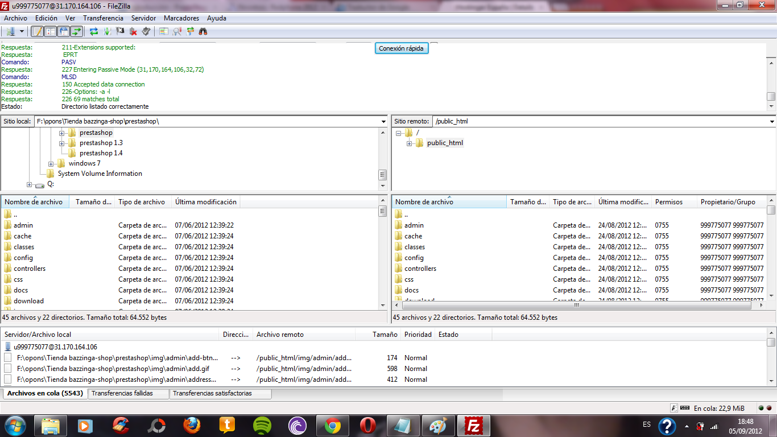Screen dimensions: 777x437
Task: Click the FileZilla taskbar icon
Action: 474,426
